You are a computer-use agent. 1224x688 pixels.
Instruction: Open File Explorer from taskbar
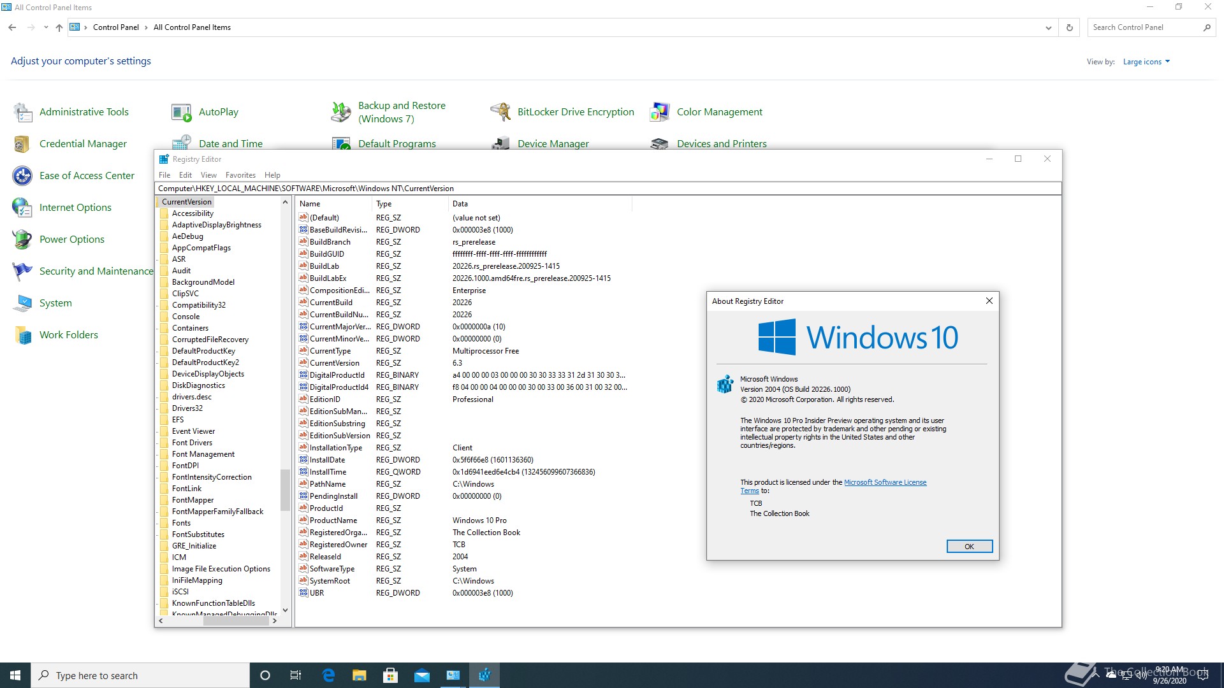(x=360, y=675)
